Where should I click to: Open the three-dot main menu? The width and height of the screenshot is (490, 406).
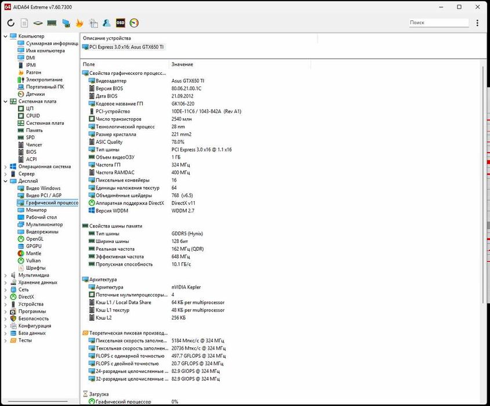(477, 23)
